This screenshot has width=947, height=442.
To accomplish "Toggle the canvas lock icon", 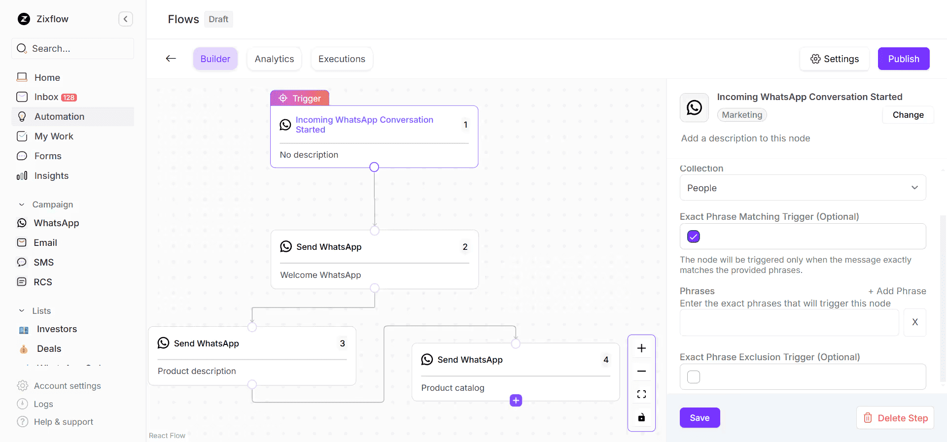I will 641,417.
